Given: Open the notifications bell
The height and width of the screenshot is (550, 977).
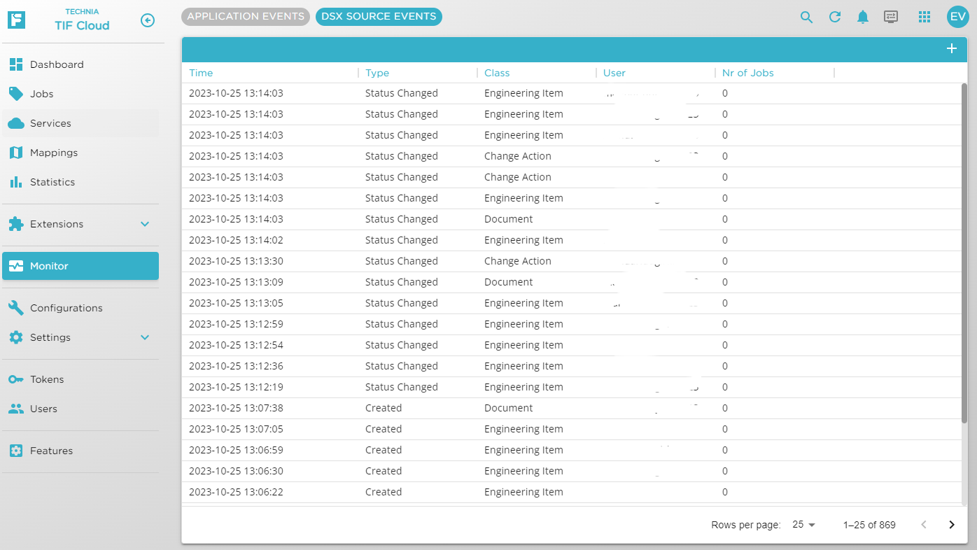Looking at the screenshot, I should (x=863, y=17).
